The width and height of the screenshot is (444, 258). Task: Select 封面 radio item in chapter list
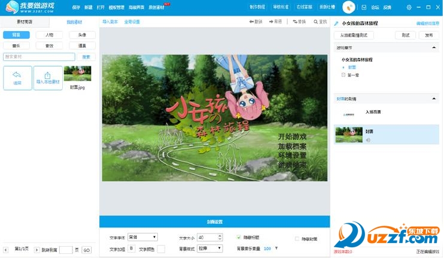[x=343, y=67]
